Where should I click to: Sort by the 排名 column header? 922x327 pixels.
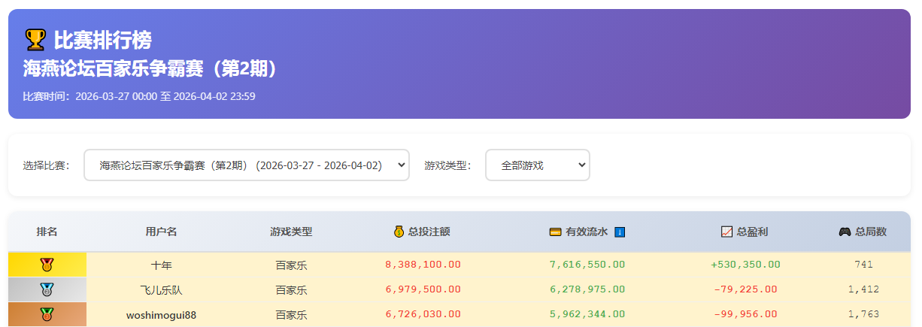[x=47, y=232]
